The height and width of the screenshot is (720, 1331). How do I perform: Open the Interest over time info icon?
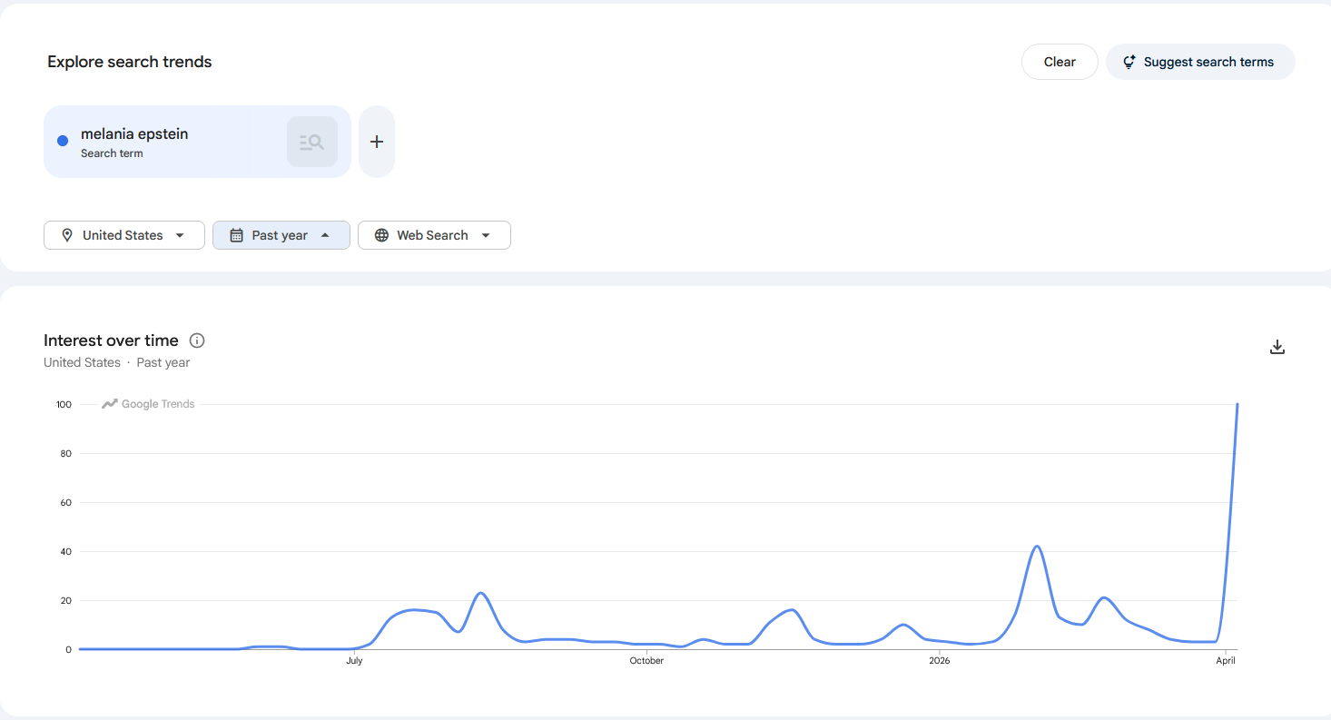point(197,340)
